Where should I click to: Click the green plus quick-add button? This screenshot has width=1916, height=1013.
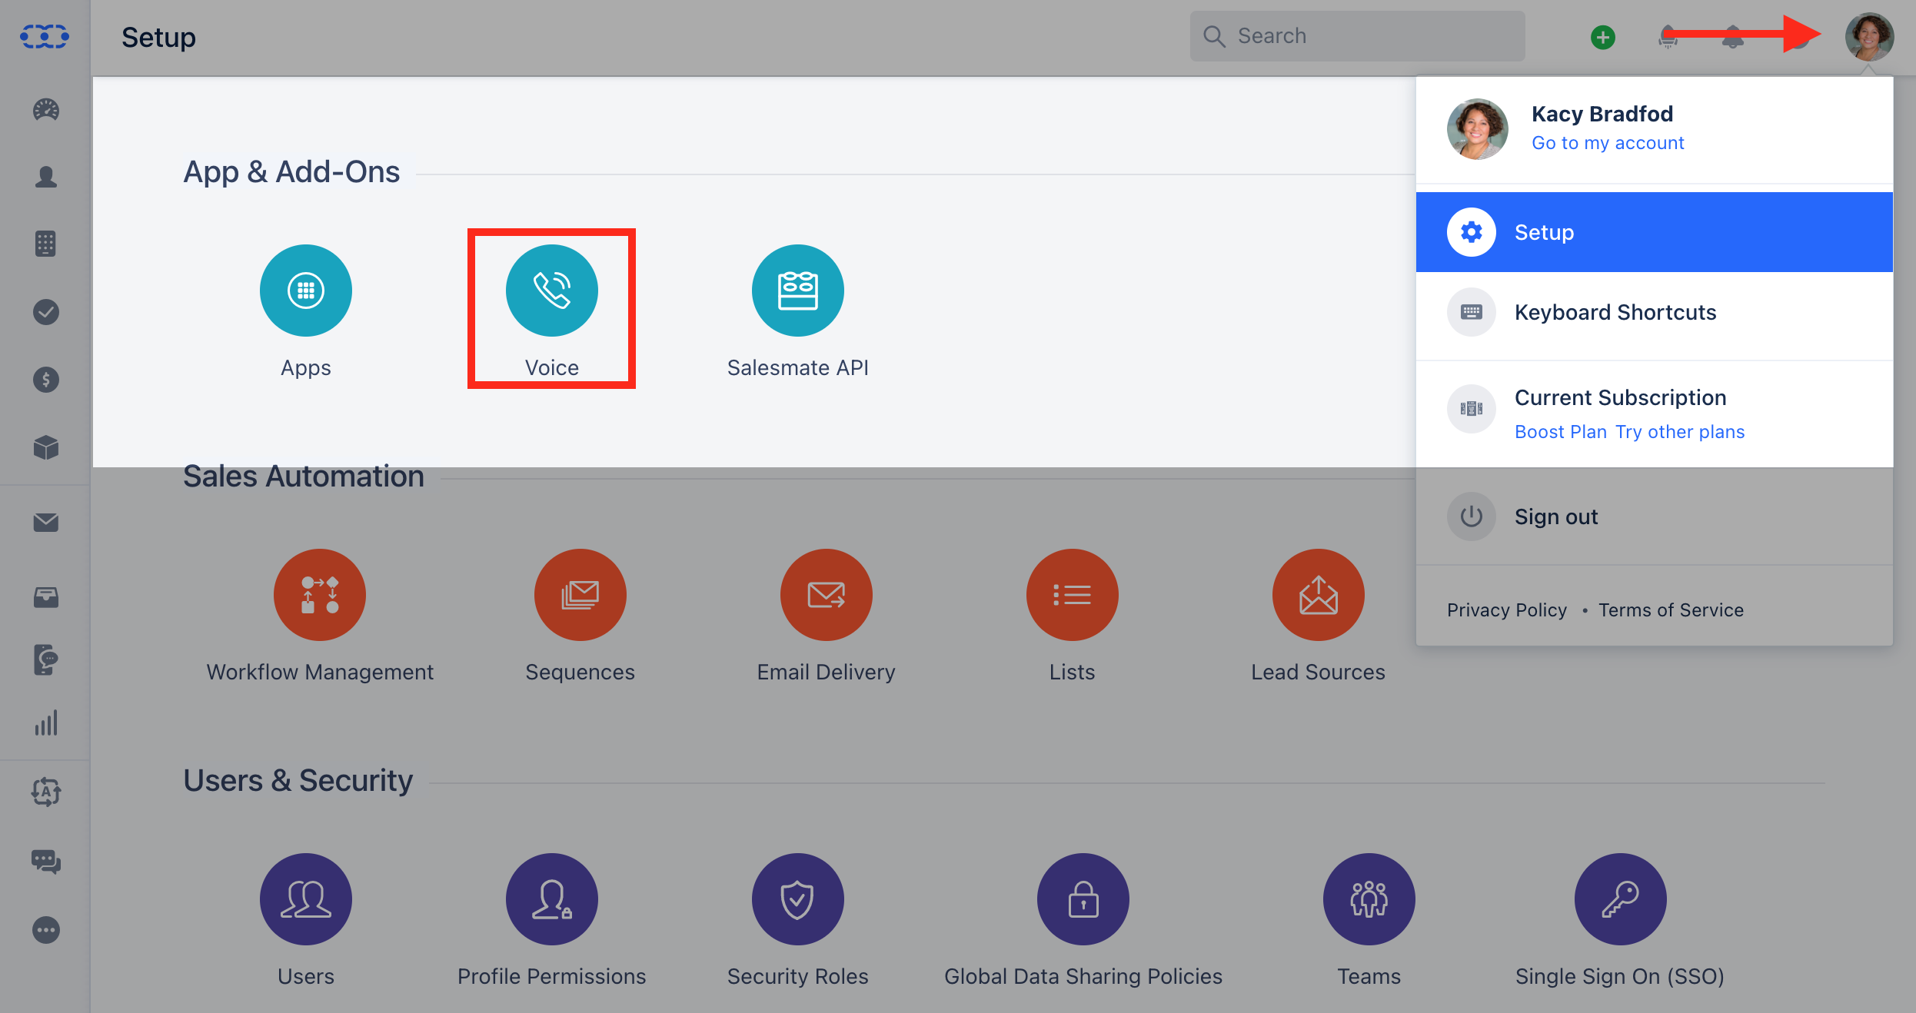pos(1603,37)
